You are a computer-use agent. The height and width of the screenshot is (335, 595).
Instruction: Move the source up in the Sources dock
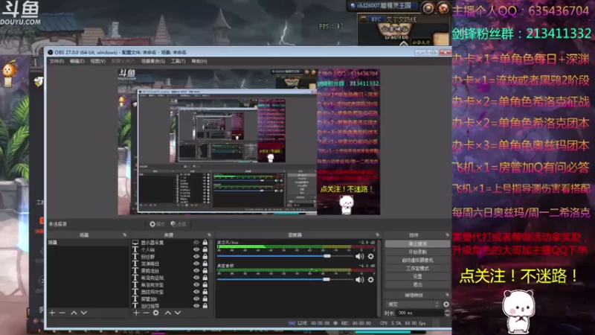point(168,313)
